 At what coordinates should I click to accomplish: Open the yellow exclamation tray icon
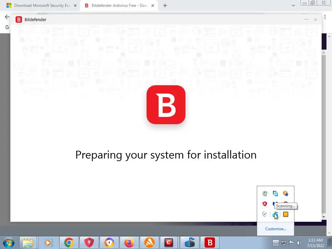pyautogui.click(x=286, y=214)
